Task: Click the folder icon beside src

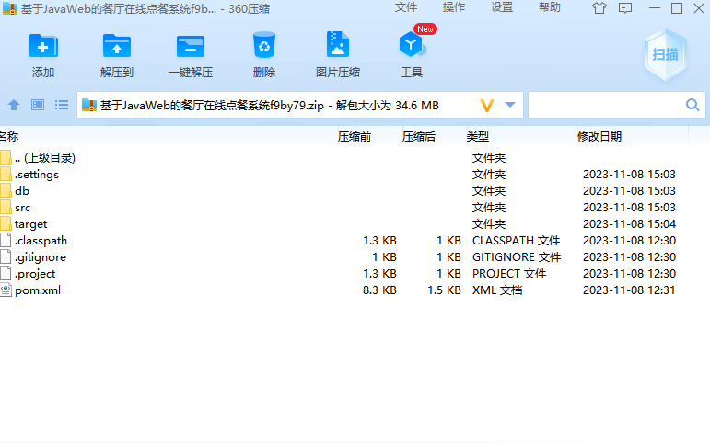Action: coord(6,207)
